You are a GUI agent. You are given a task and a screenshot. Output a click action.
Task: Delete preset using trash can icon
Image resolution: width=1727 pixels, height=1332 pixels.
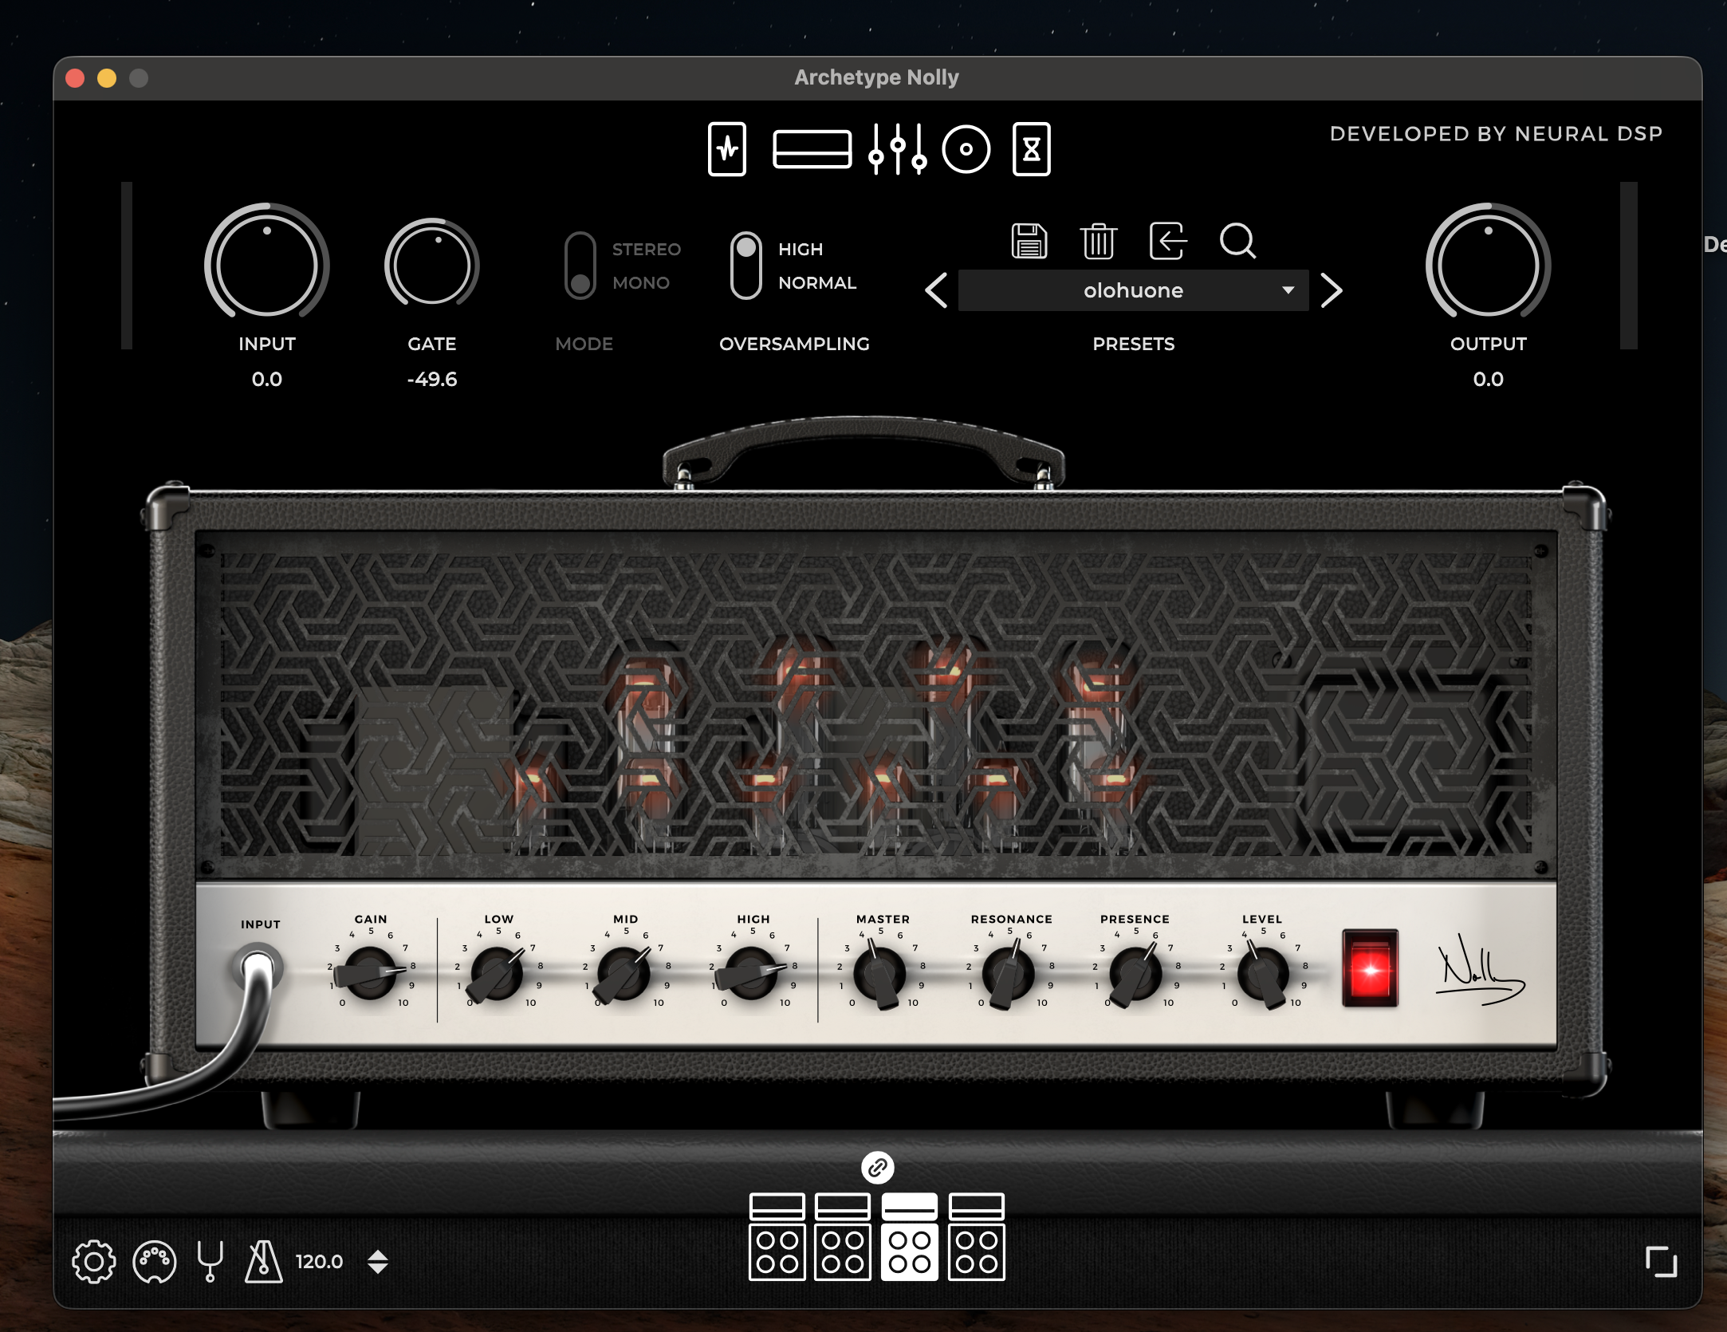tap(1098, 241)
